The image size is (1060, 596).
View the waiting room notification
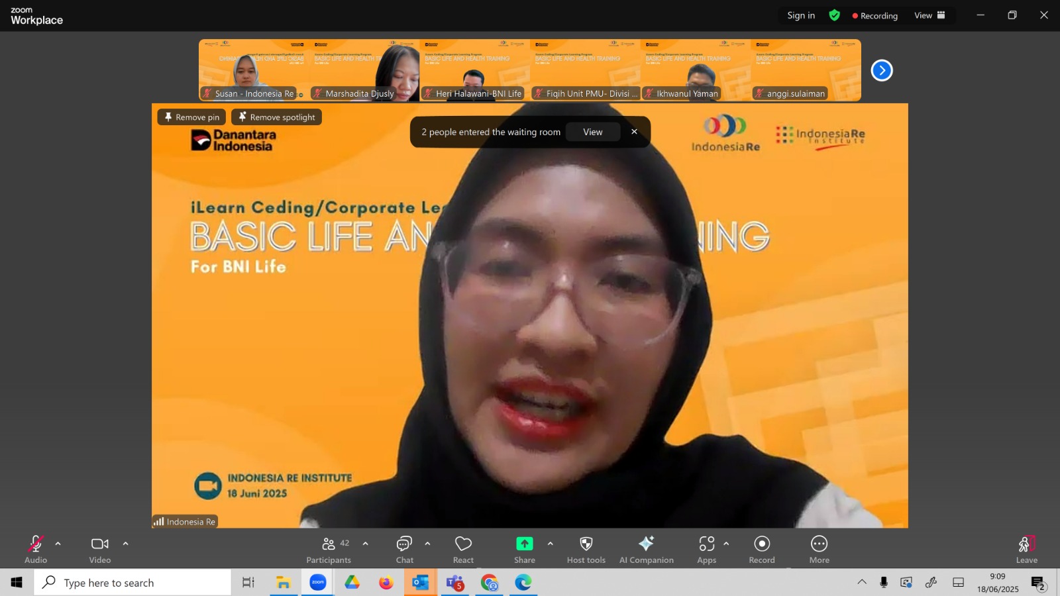pyautogui.click(x=593, y=132)
